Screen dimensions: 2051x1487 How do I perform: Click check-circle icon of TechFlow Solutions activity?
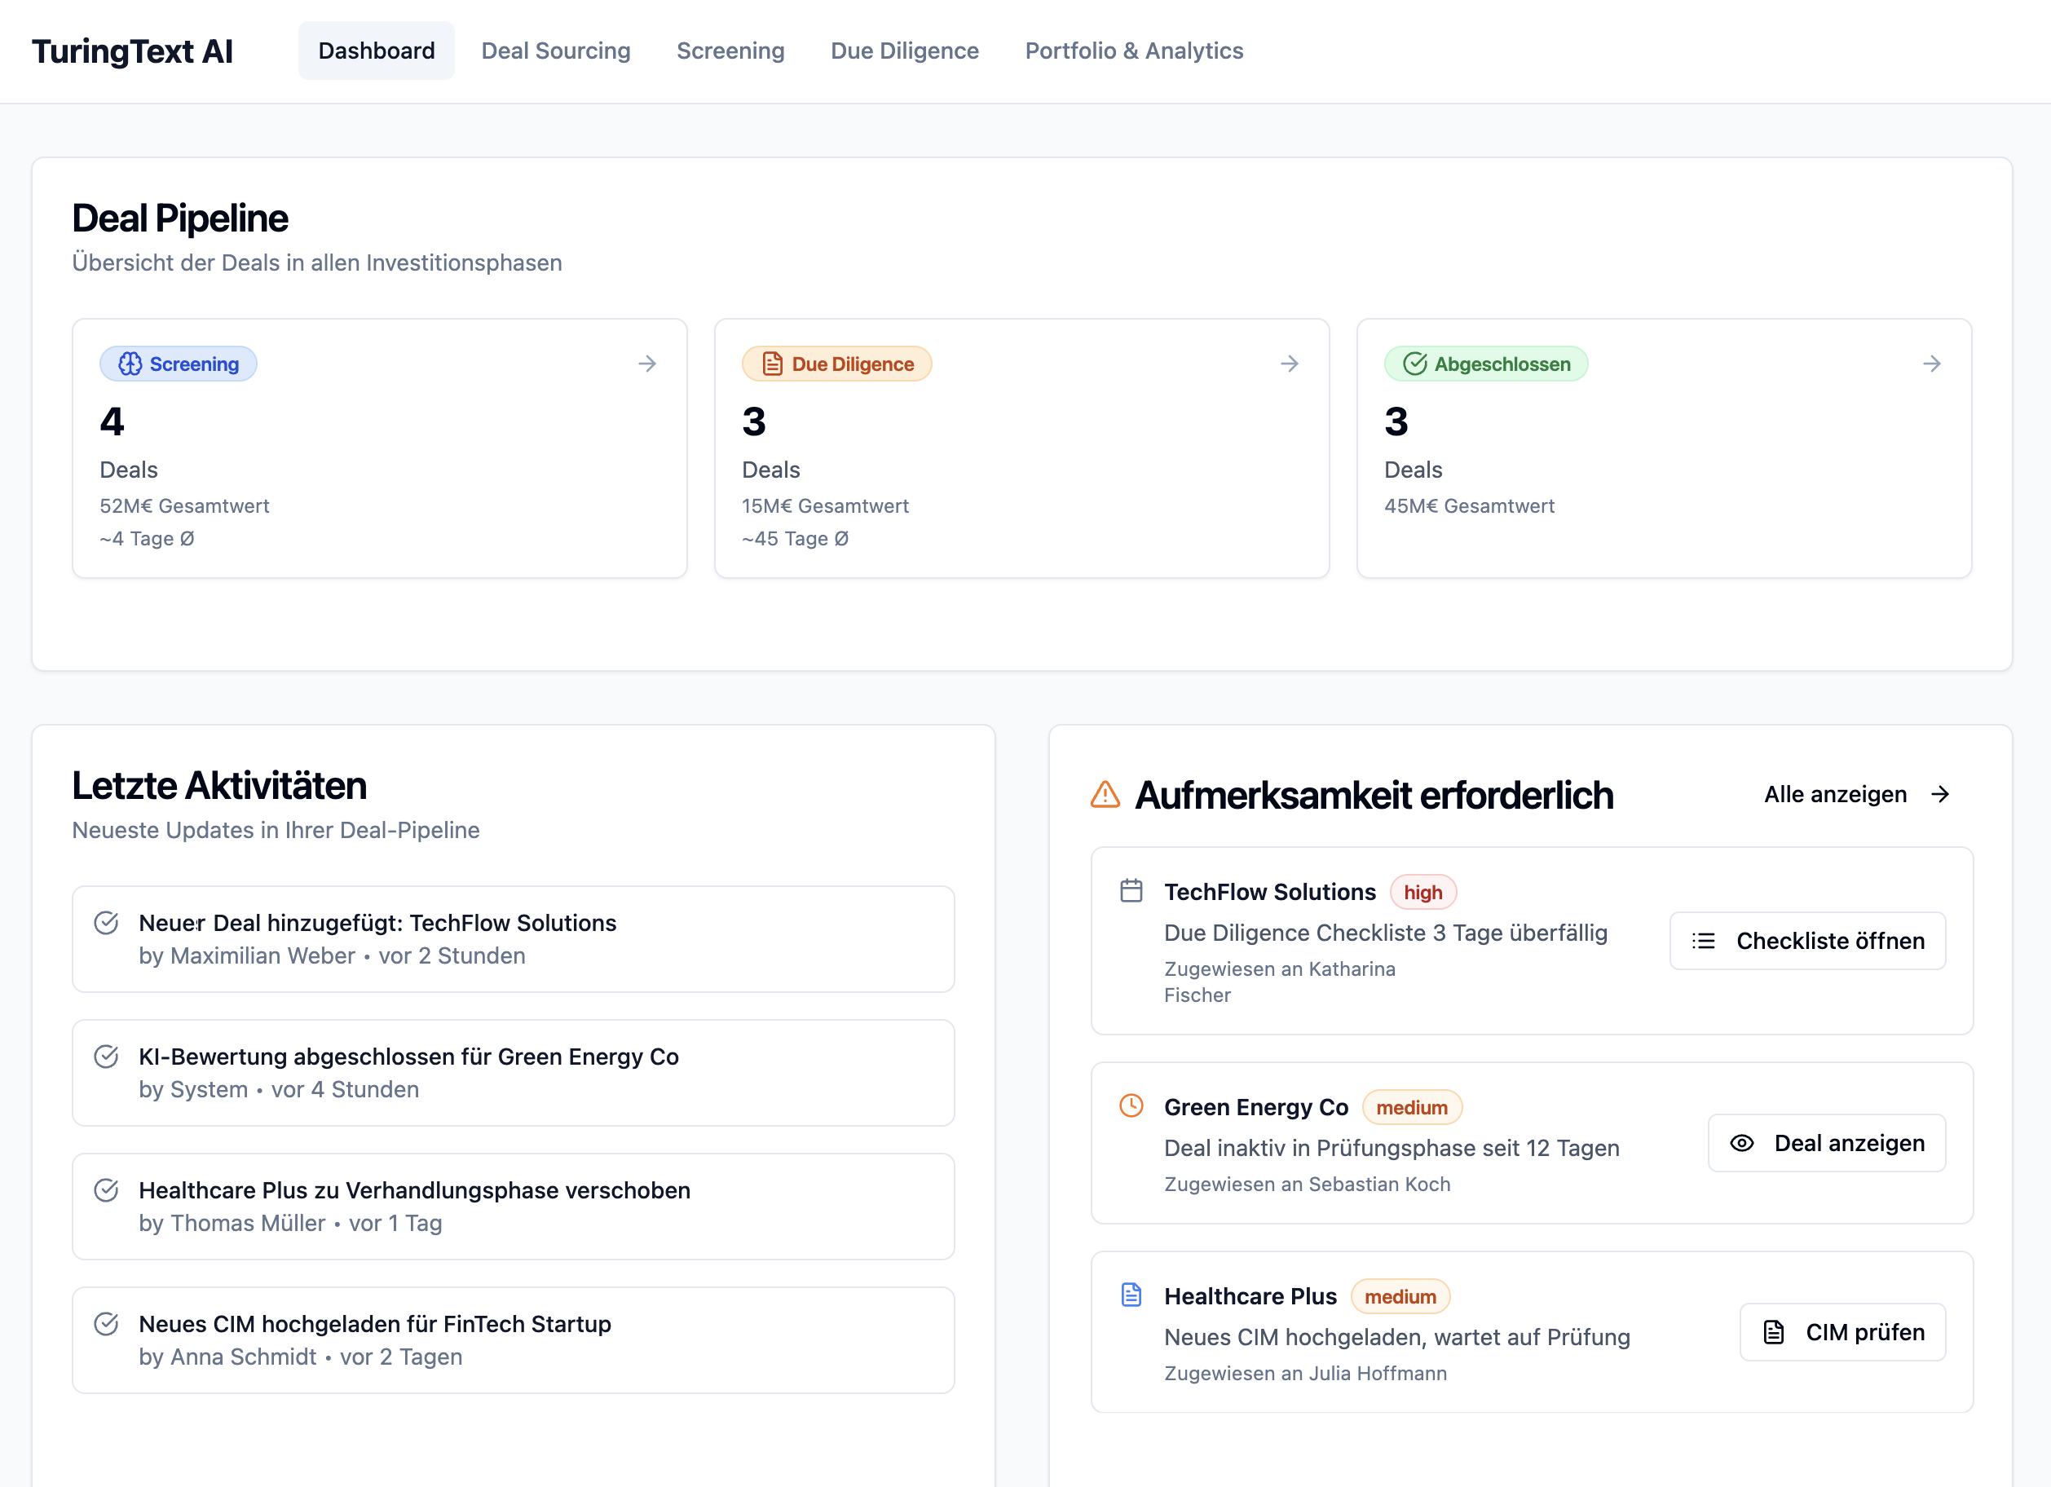coord(107,923)
